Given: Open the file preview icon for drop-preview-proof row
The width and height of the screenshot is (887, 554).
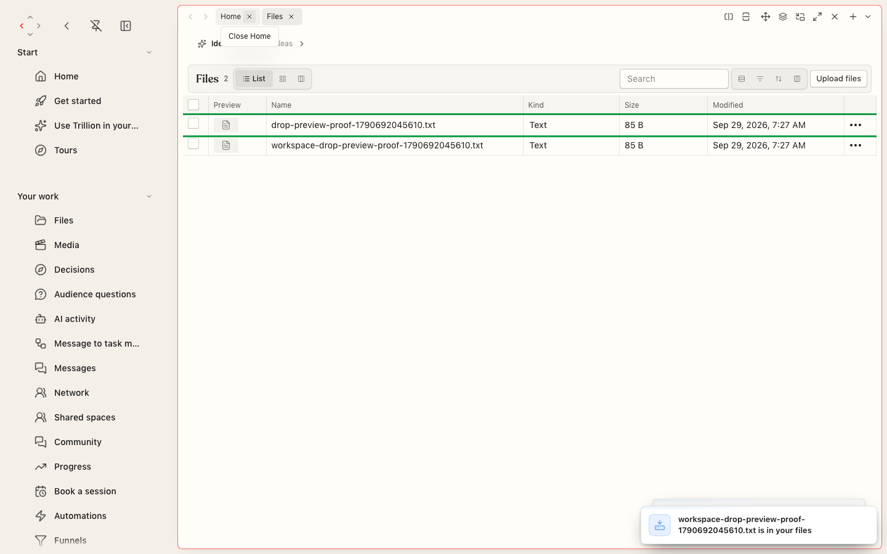Looking at the screenshot, I should tap(226, 125).
